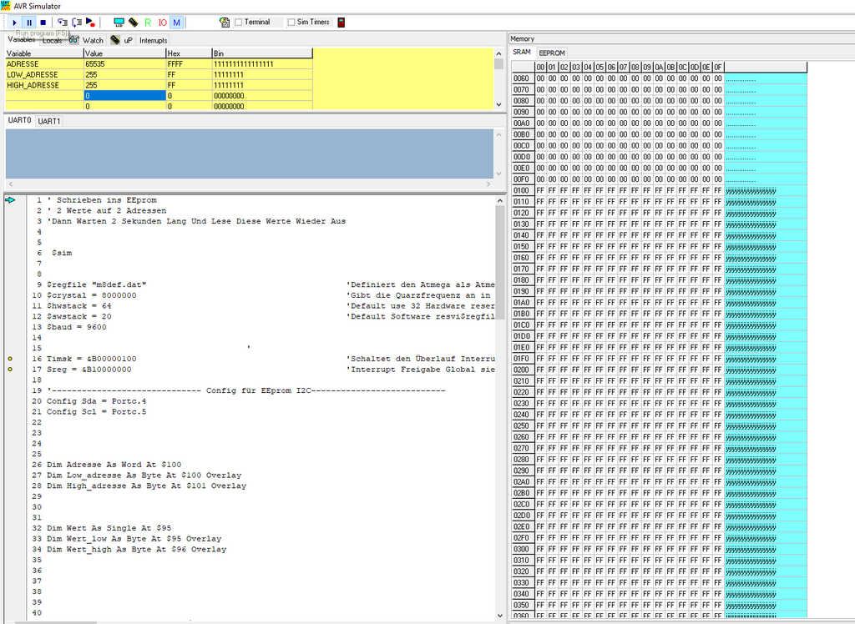Click code line '$regfile "m8def.dat"'
855x624 pixels.
point(97,284)
